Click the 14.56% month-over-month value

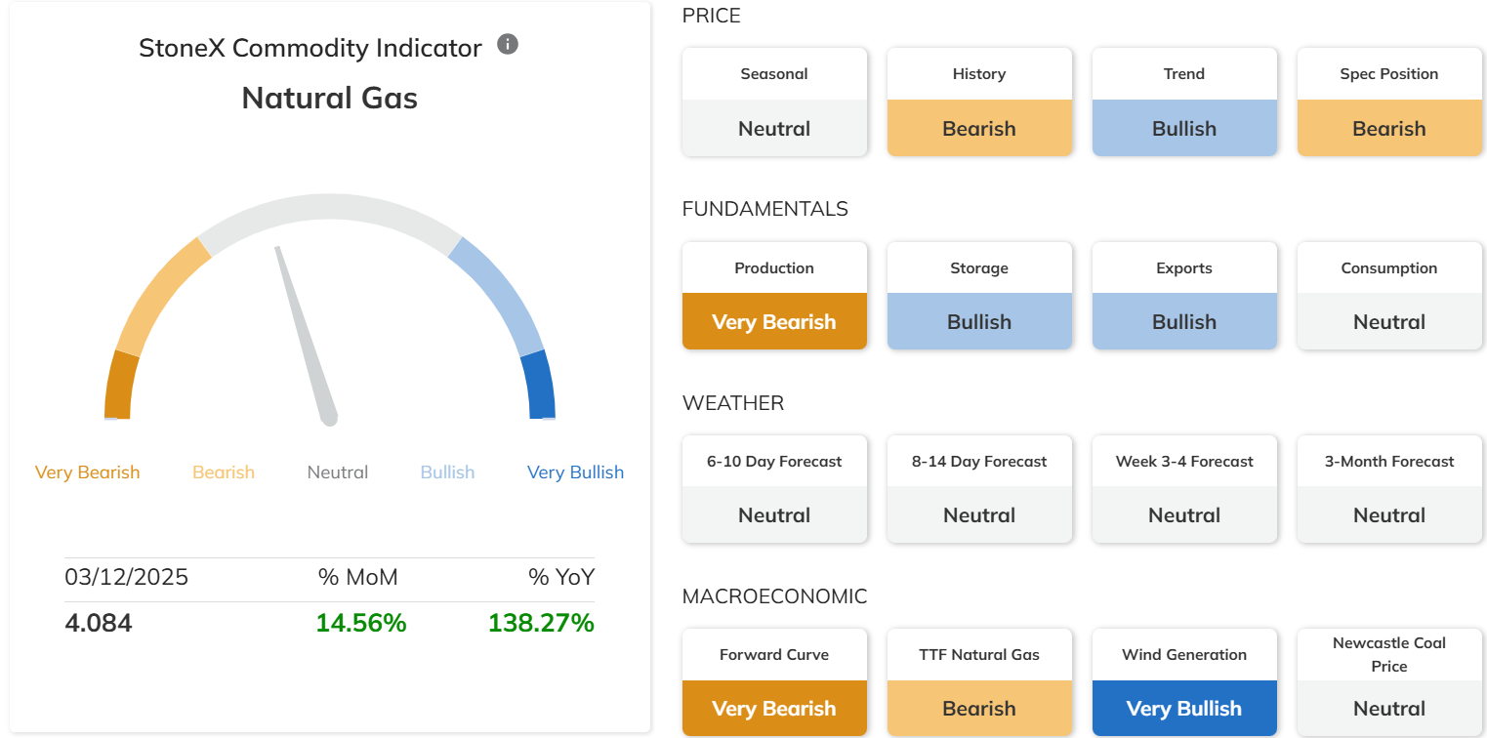pyautogui.click(x=361, y=623)
